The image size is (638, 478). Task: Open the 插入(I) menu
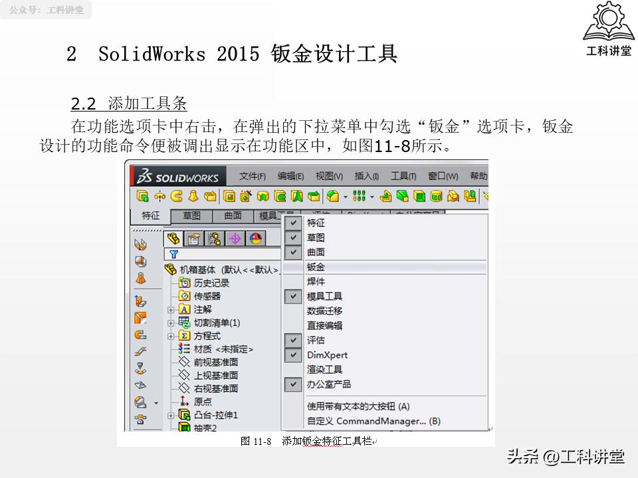pos(367,176)
